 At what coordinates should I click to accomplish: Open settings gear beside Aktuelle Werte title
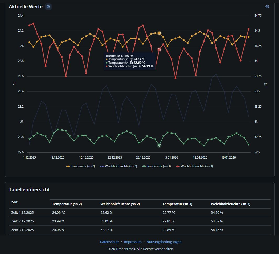coord(48,7)
